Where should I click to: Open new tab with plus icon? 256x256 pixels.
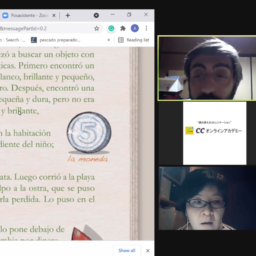pos(68,16)
